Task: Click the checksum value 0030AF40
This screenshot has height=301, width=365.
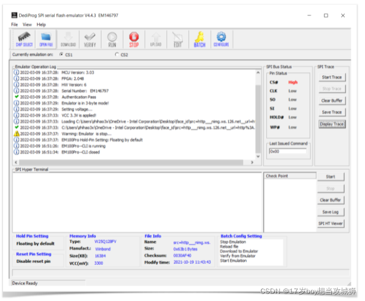Action: (x=182, y=256)
